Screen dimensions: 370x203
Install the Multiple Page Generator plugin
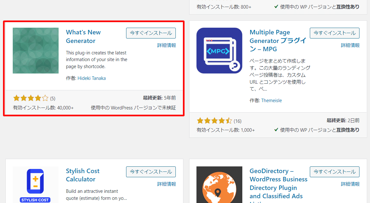point(334,33)
